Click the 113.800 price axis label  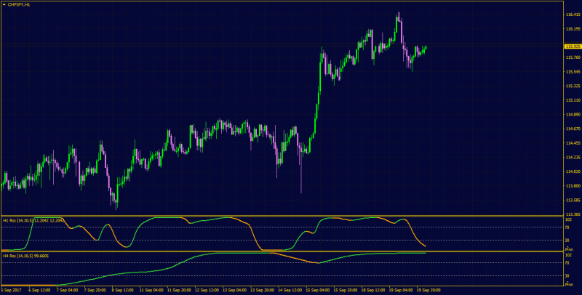[x=573, y=186]
